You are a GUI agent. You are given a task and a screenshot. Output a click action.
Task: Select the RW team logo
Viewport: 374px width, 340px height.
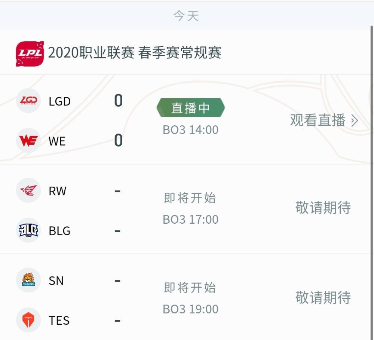tap(28, 190)
